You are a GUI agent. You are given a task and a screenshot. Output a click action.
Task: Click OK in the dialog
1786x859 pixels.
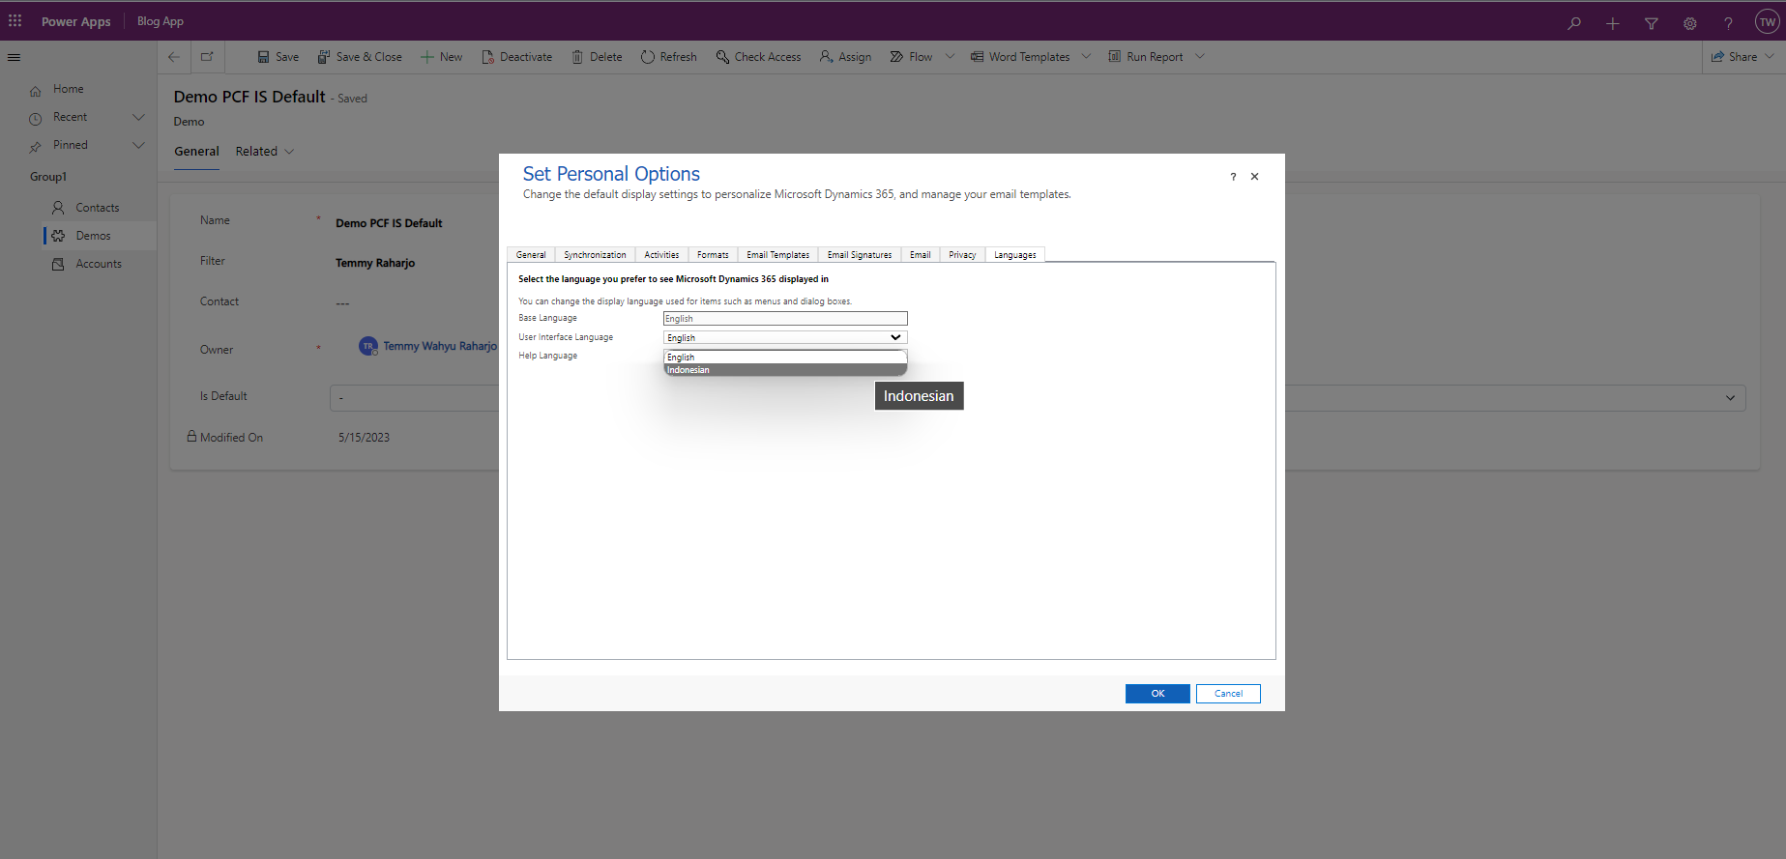point(1157,694)
